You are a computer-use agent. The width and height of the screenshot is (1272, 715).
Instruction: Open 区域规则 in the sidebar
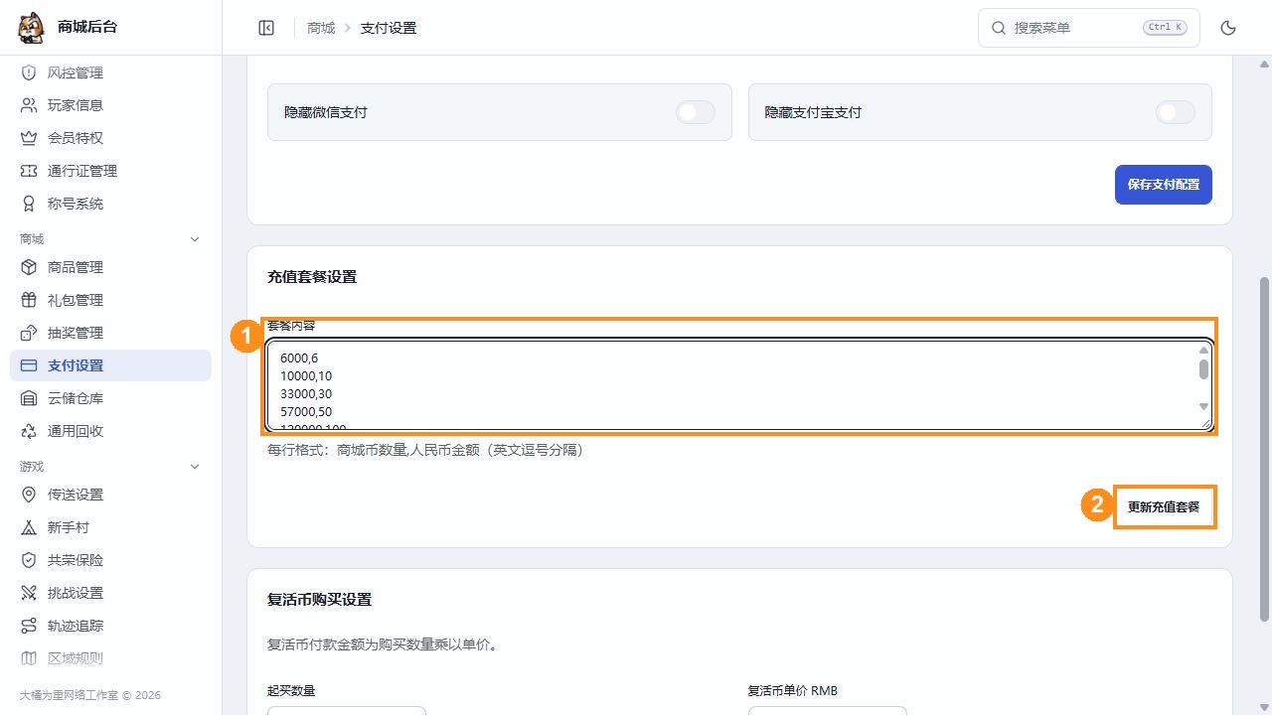(x=110, y=658)
